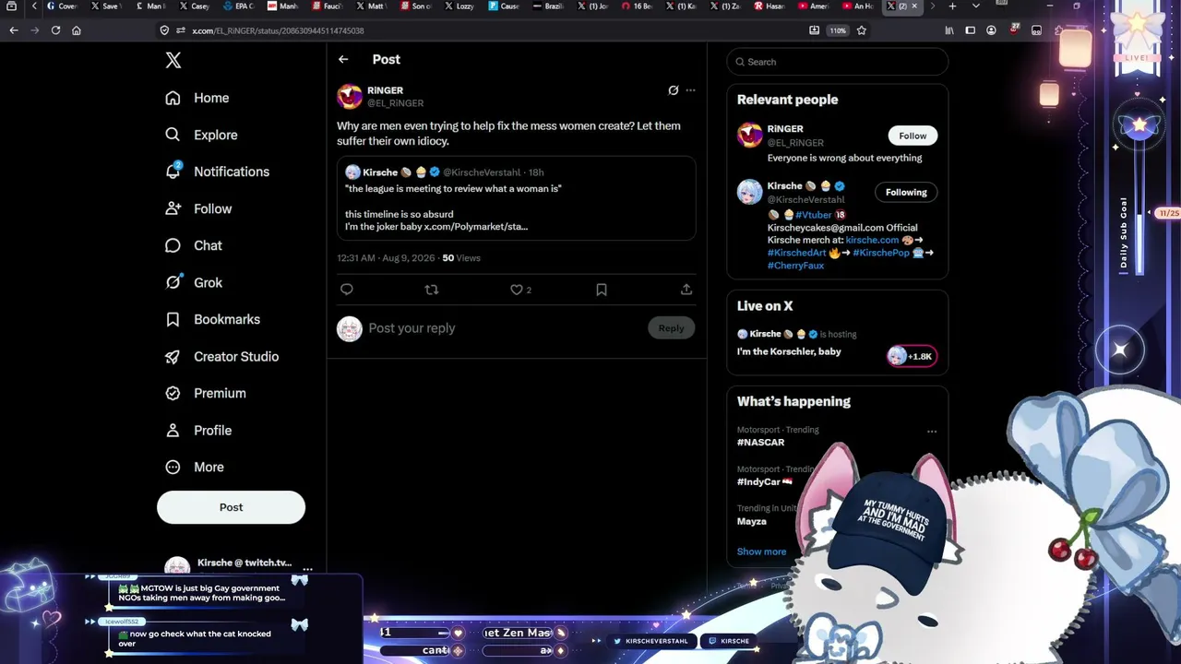This screenshot has width=1181, height=664.
Task: Open #NASCAR trend's three-dot menu
Action: point(932,432)
